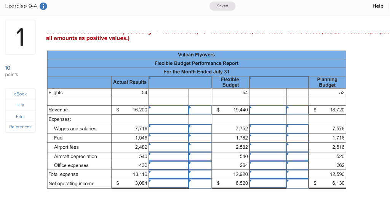Click Airport fees variance field after Flexible Budget

click(x=268, y=147)
